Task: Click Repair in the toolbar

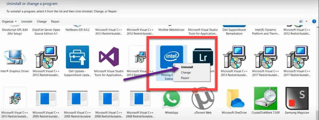Action: coord(55,21)
